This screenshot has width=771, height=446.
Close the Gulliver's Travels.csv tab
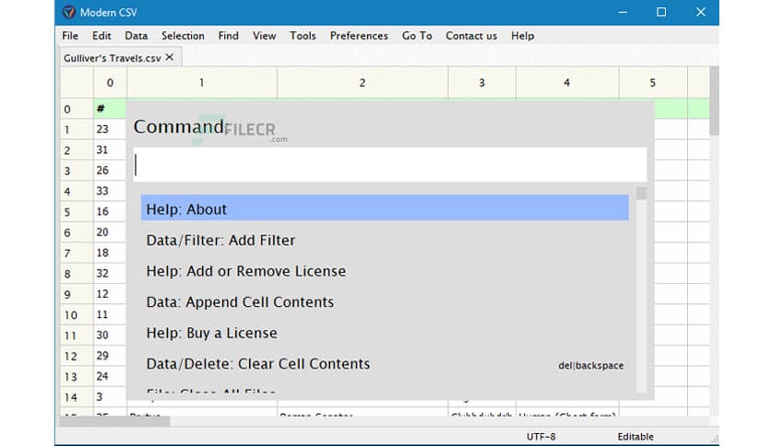169,57
